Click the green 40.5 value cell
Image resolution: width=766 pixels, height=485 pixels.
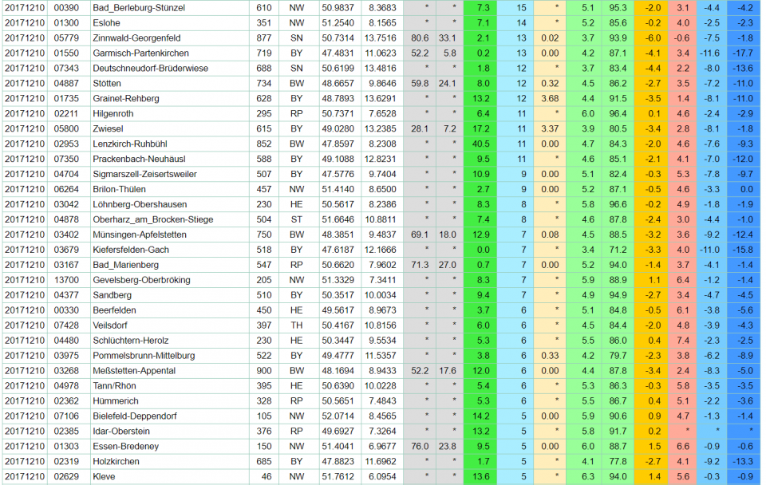481,144
